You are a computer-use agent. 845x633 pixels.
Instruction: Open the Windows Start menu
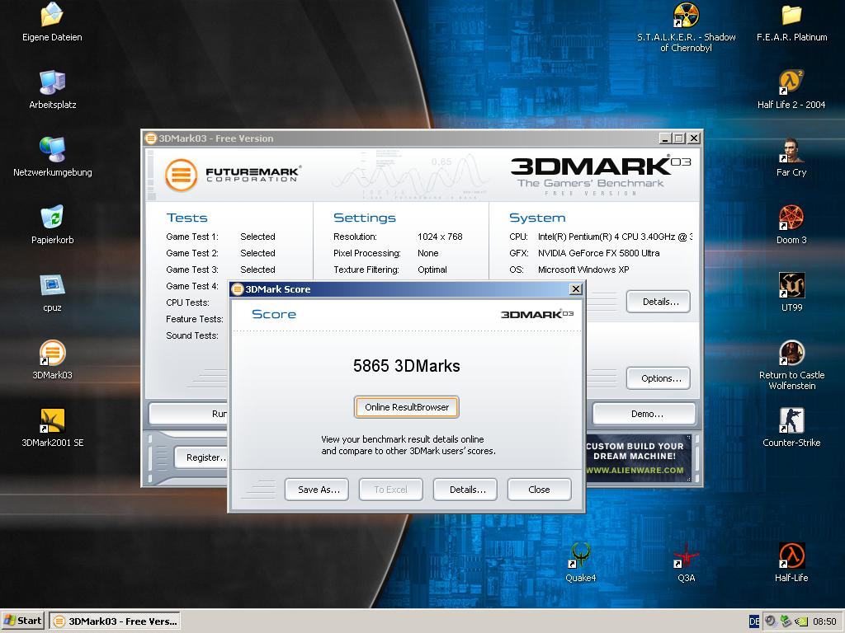[23, 621]
